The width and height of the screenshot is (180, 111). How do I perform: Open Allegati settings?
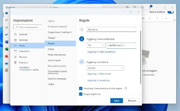click(x=60, y=38)
